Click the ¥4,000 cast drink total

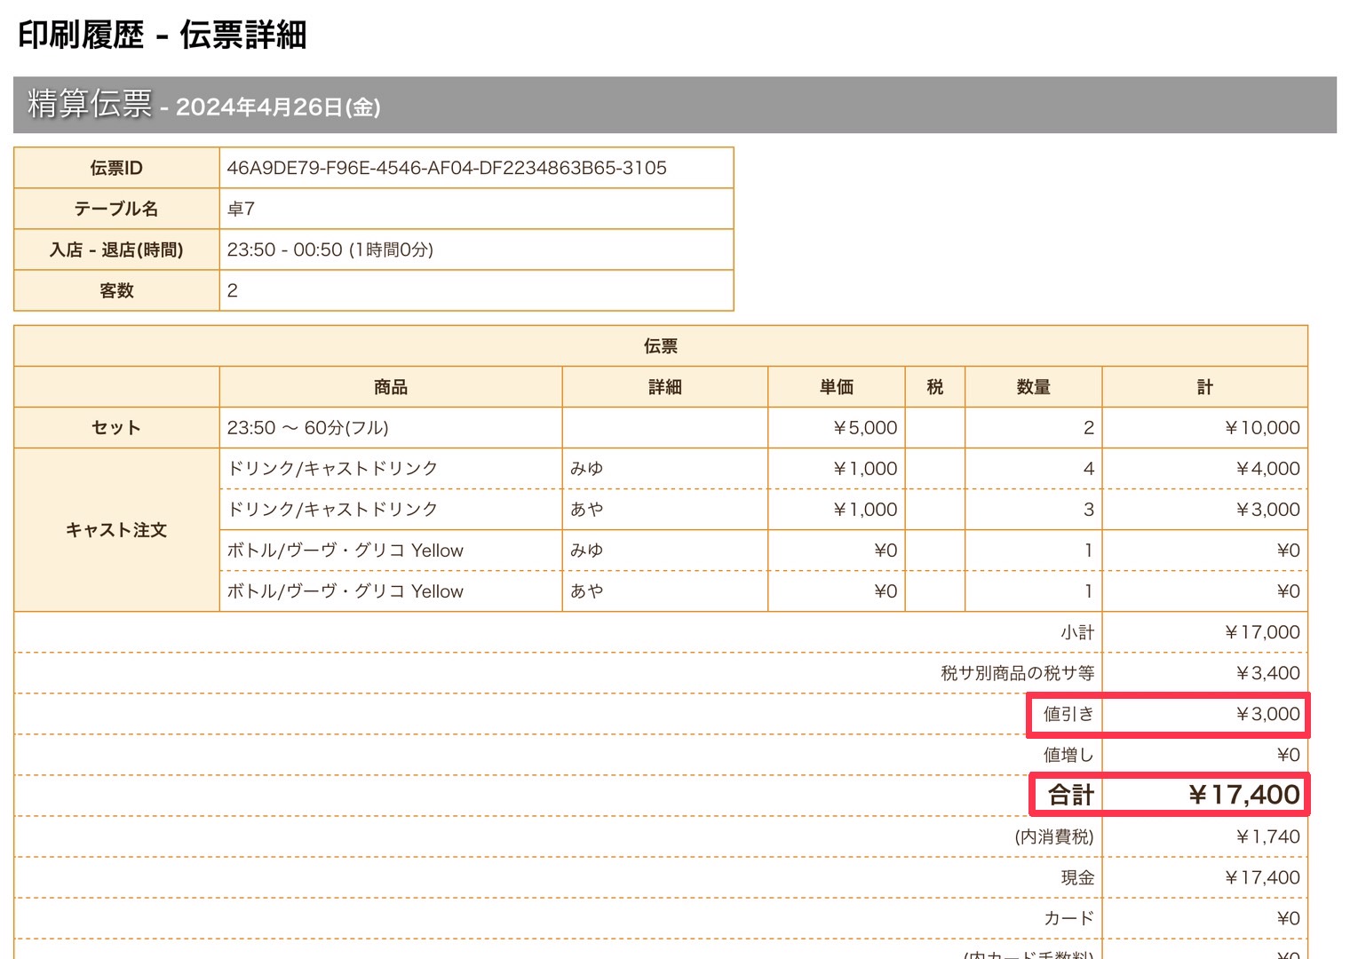coord(1267,468)
